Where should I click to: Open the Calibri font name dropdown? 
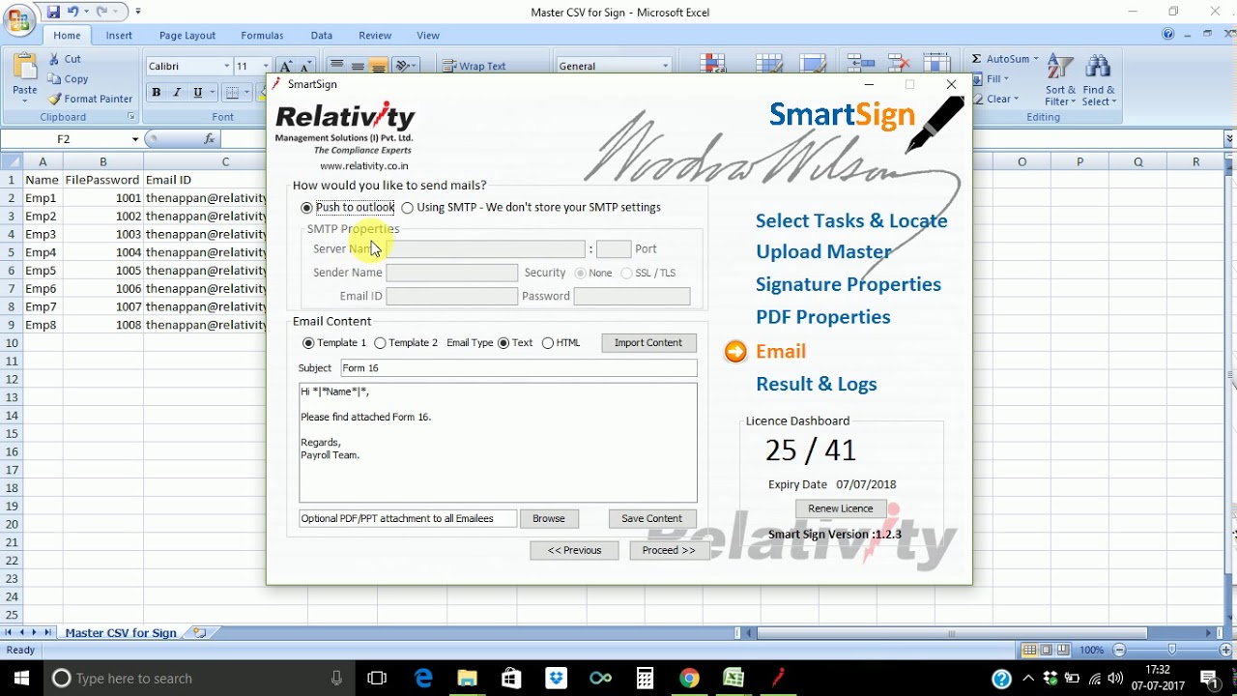(227, 66)
